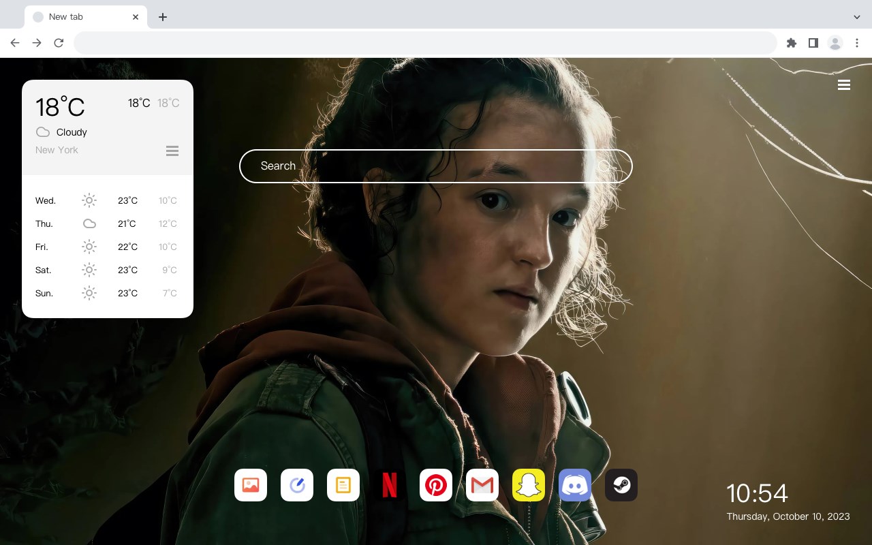872x545 pixels.
Task: Click the large 18°C current temperature
Action: pyautogui.click(x=60, y=107)
